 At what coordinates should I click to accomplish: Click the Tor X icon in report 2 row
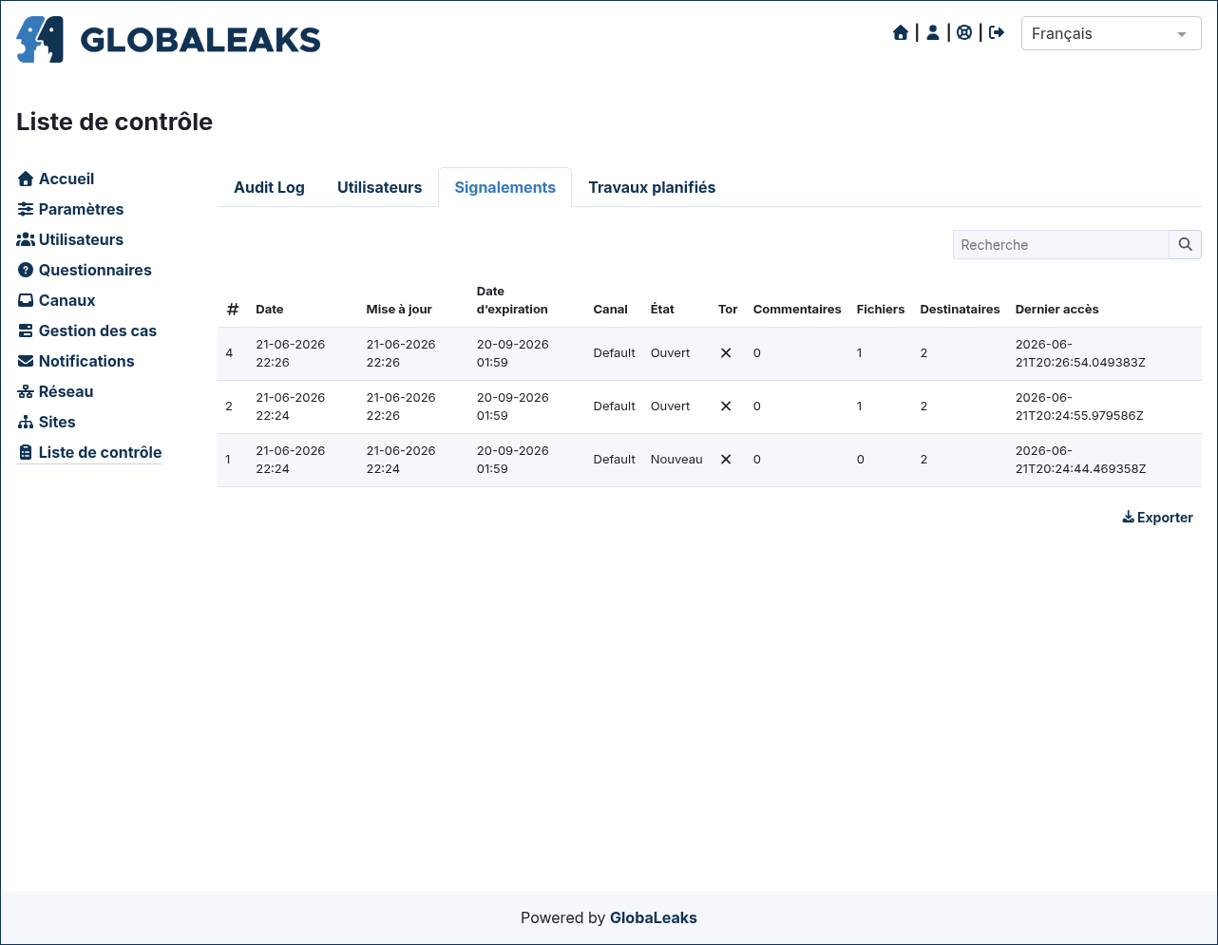[726, 406]
